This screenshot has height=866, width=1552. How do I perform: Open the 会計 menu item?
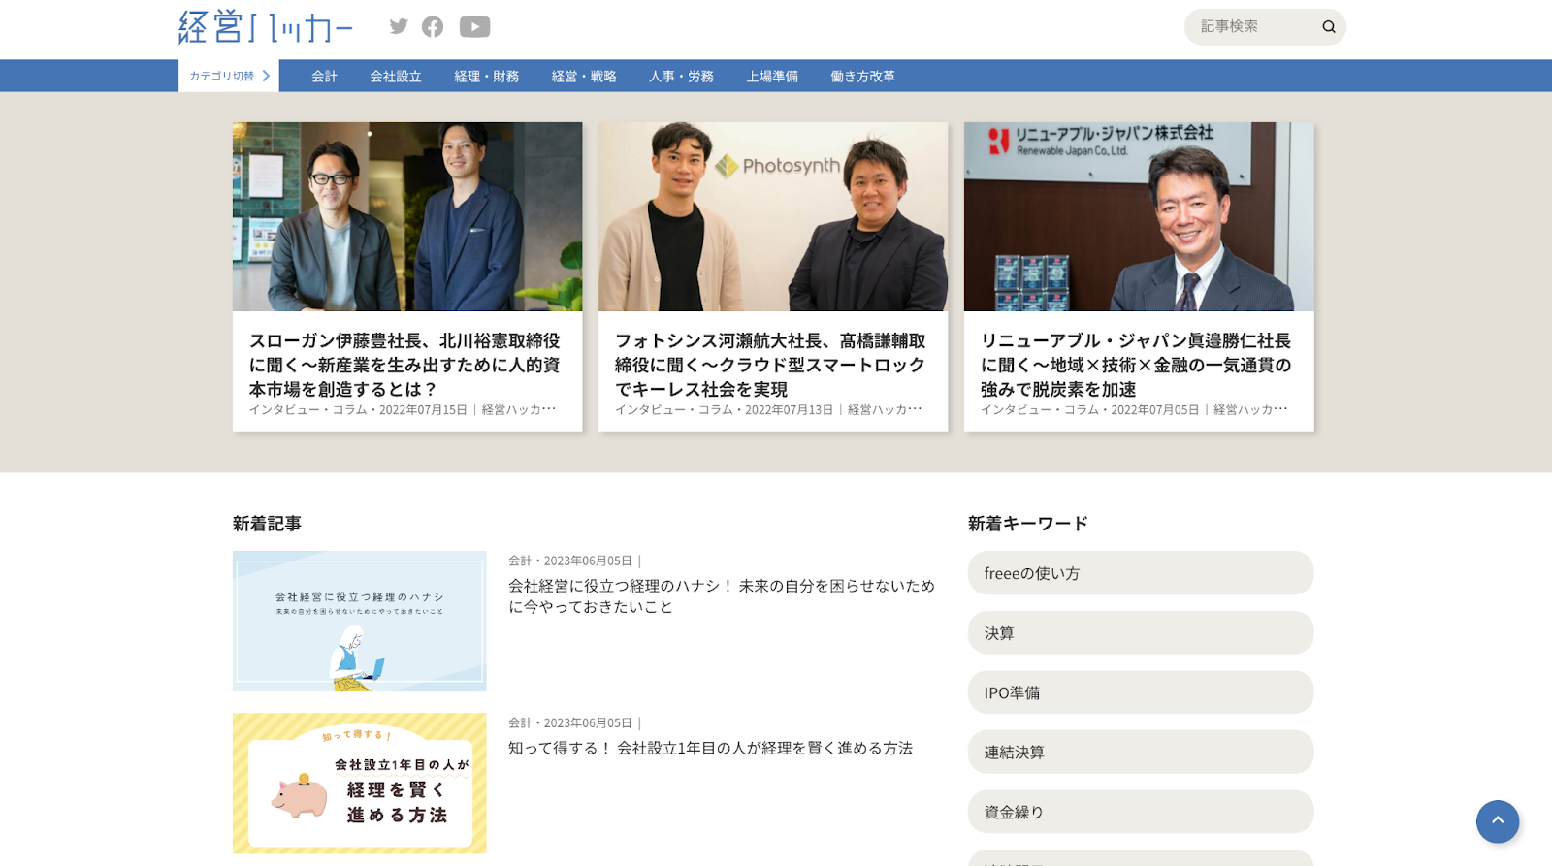pos(324,77)
